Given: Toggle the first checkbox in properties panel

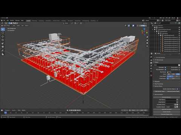Looking at the screenshot, I should click(165, 67).
